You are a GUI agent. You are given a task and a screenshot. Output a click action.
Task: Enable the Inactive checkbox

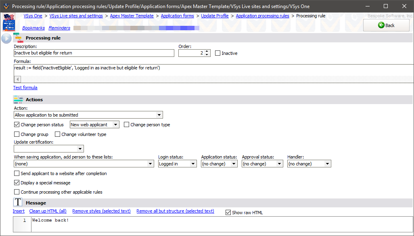(218, 53)
